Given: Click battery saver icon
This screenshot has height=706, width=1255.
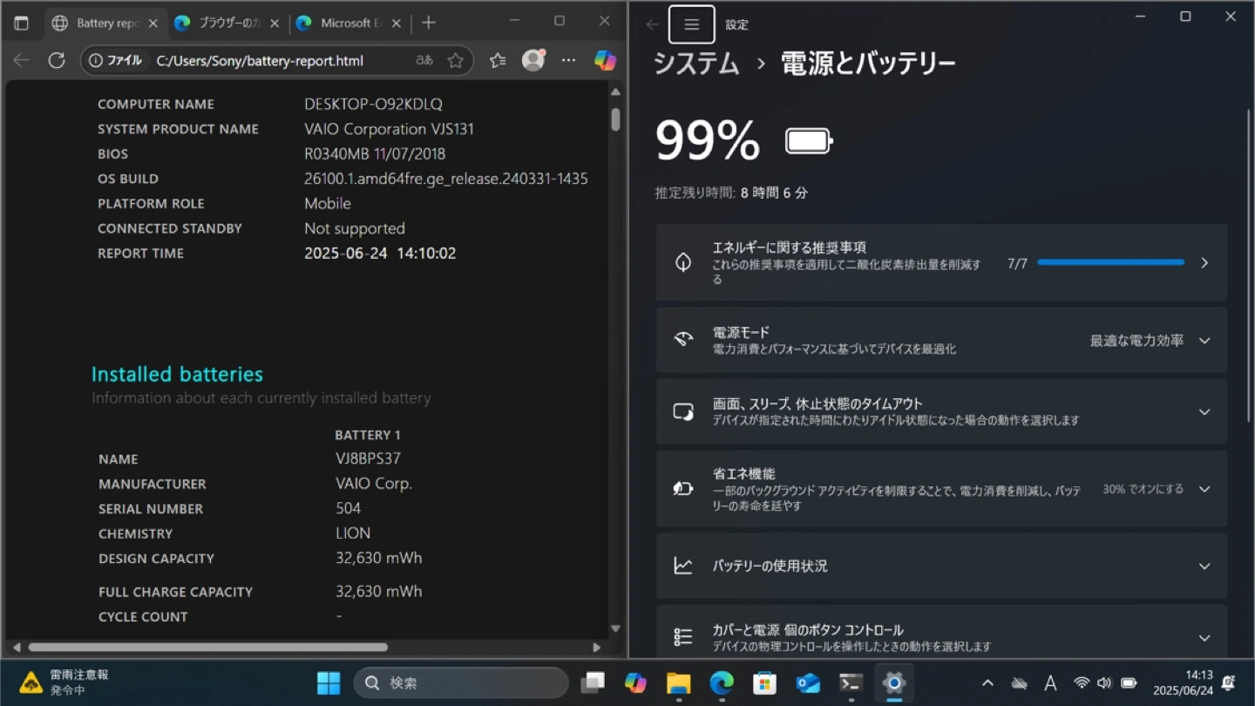Looking at the screenshot, I should click(683, 489).
